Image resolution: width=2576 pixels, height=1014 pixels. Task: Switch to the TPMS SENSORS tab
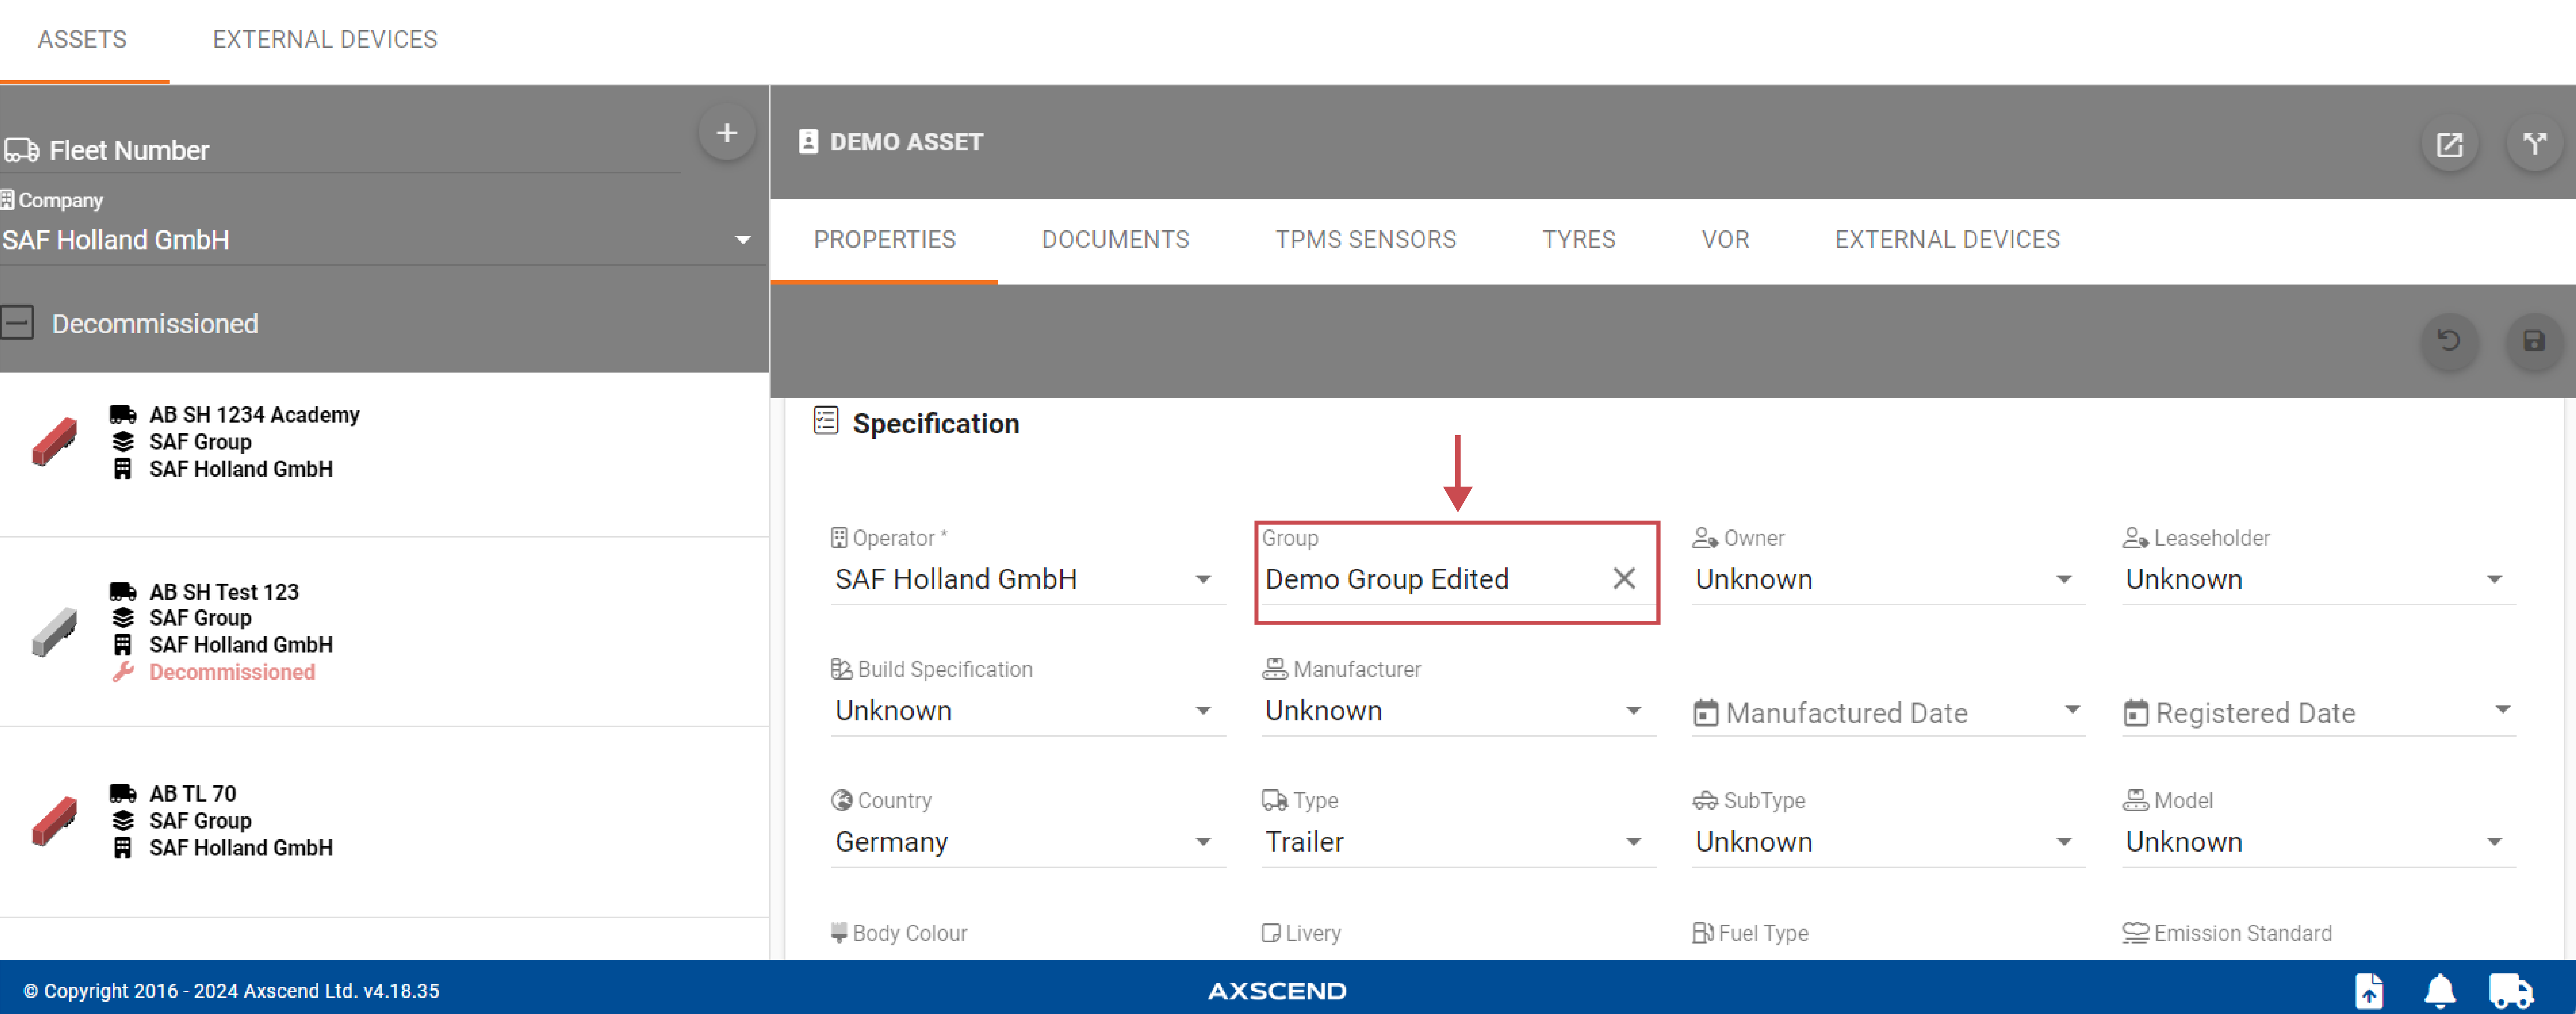tap(1365, 240)
